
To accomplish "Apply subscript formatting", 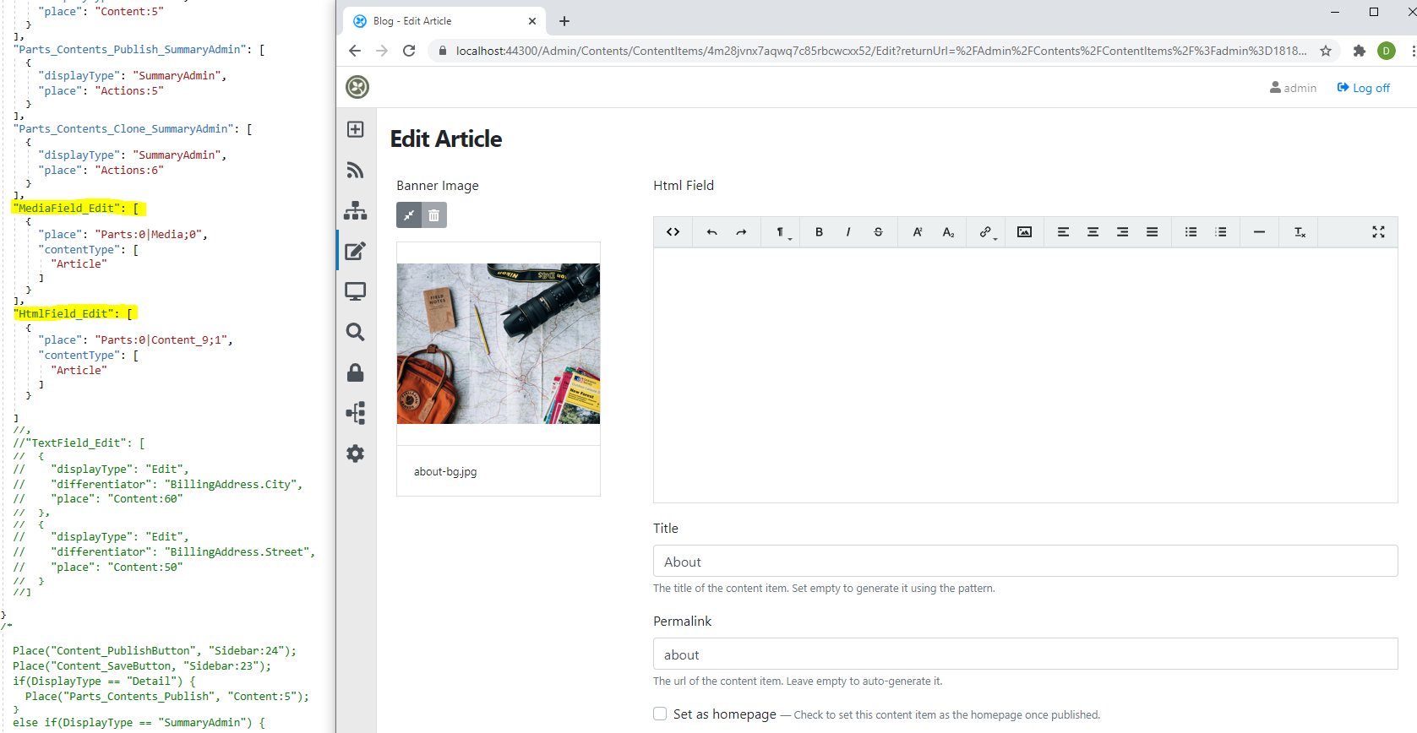I will click(948, 232).
